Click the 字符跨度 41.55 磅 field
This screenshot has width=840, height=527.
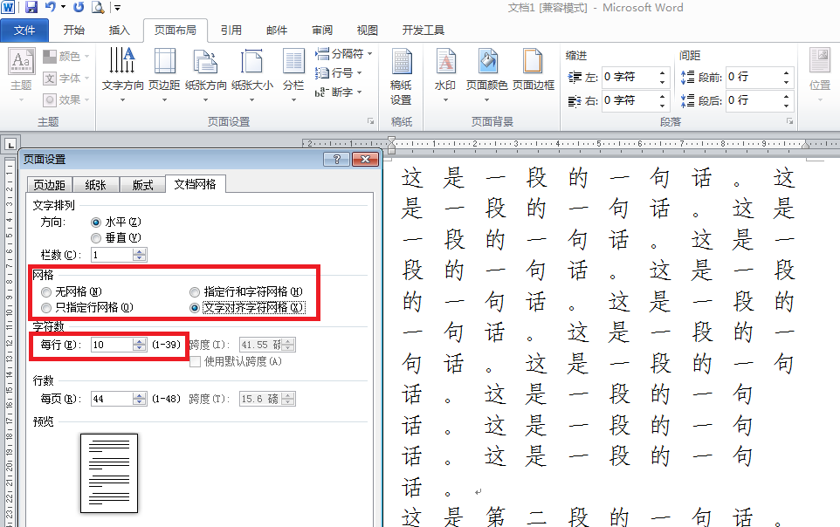tap(261, 345)
